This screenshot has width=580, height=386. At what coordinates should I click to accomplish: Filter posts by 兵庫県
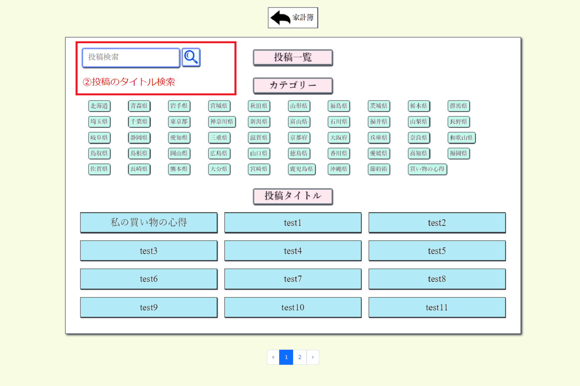(x=379, y=138)
